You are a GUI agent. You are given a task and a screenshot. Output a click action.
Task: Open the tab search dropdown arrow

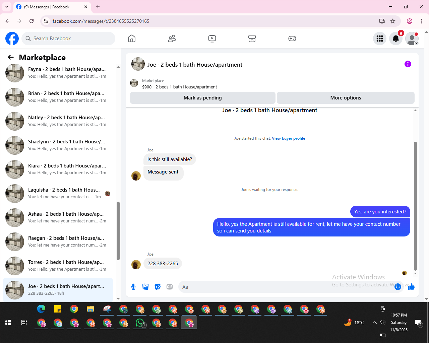tap(6, 7)
